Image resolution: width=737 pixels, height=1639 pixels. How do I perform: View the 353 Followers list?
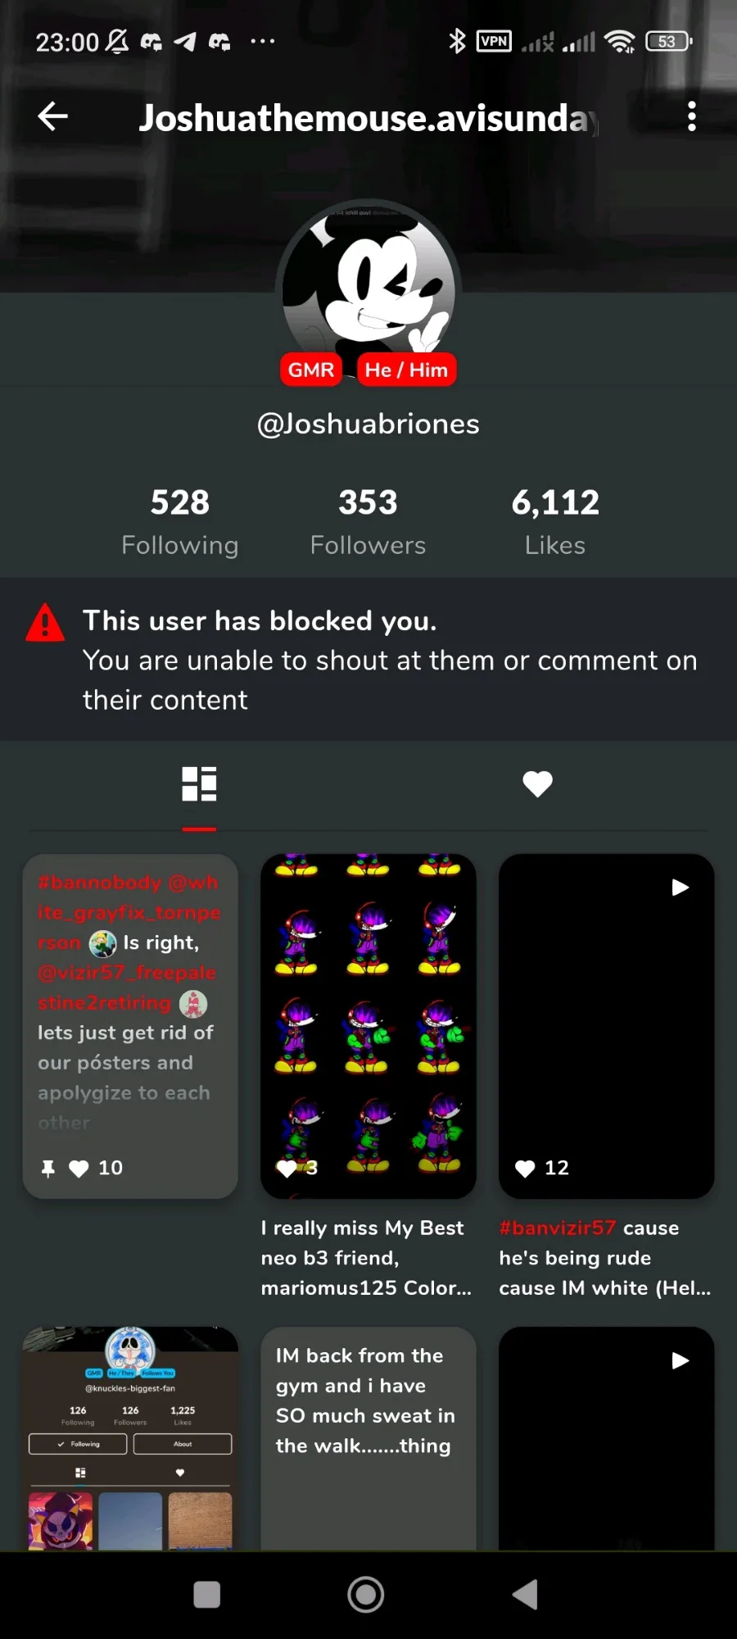(x=368, y=521)
